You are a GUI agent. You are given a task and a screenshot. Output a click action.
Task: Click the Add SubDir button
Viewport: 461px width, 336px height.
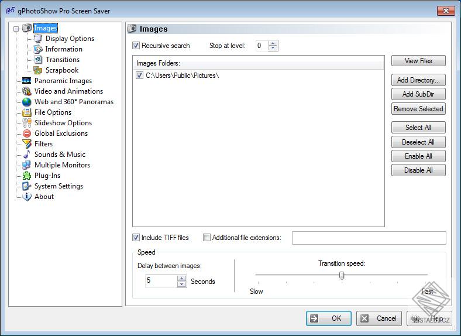pos(418,94)
